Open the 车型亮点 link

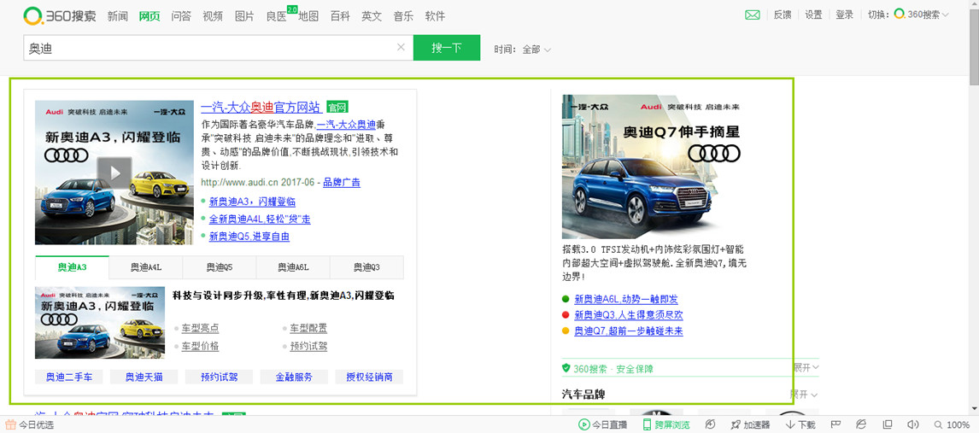pyautogui.click(x=201, y=328)
